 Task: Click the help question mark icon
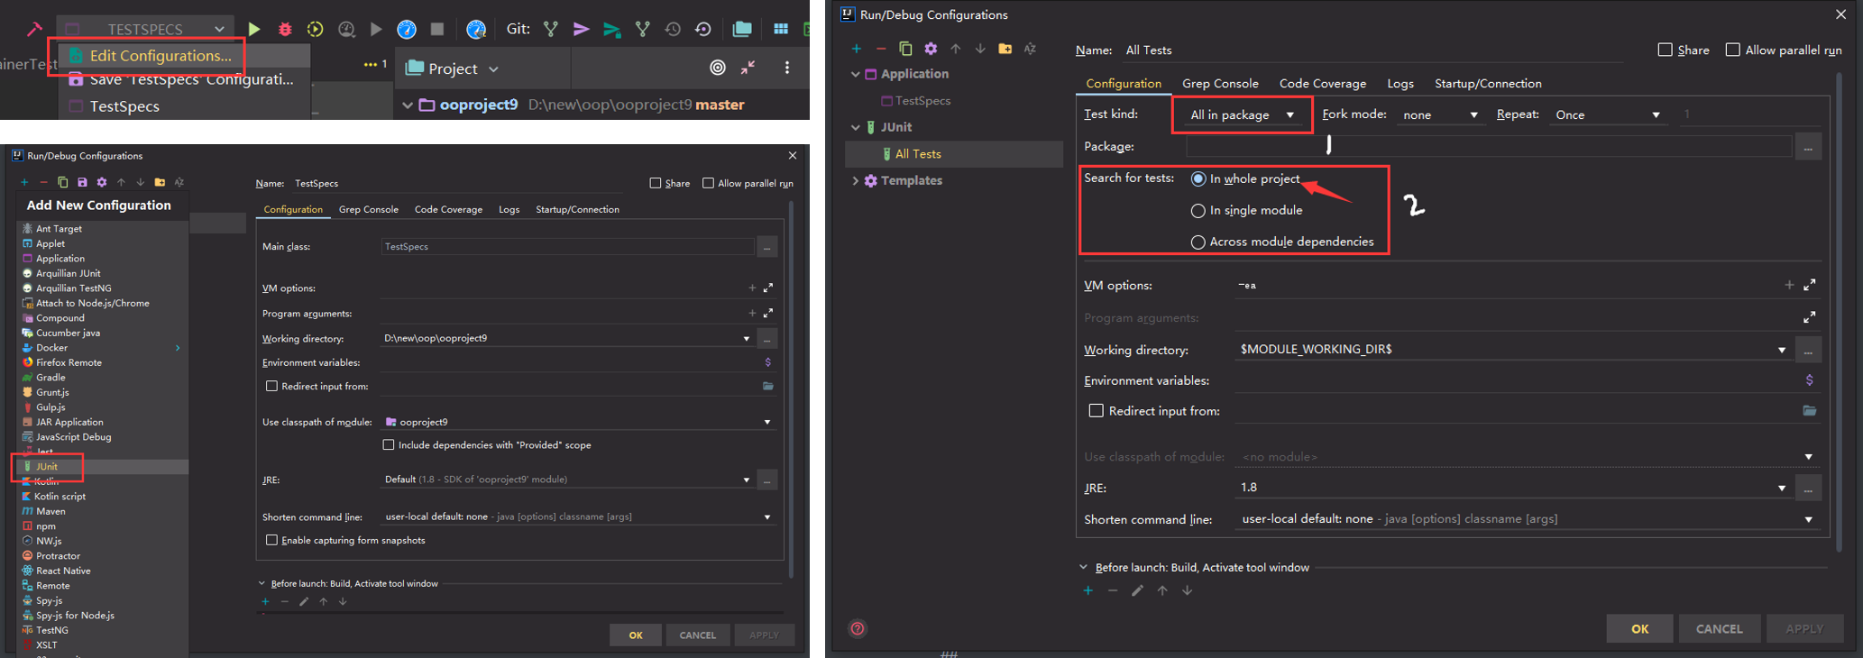point(858,629)
